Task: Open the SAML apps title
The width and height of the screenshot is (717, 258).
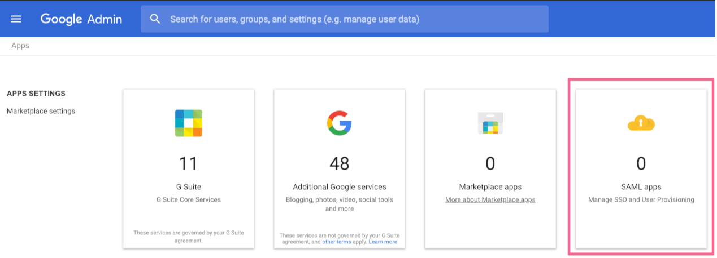Action: pos(641,187)
